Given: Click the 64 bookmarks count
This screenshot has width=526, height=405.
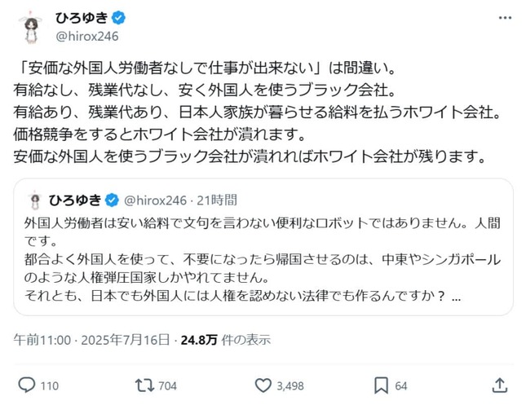Looking at the screenshot, I should 402,385.
